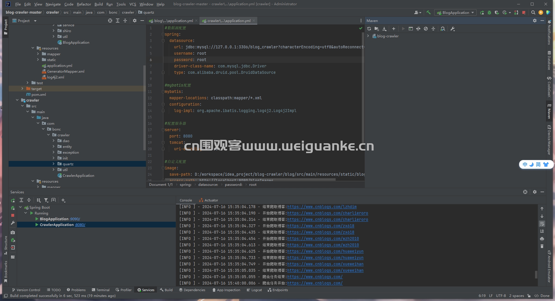
Task: Expand the quartz package
Action: [53, 164]
